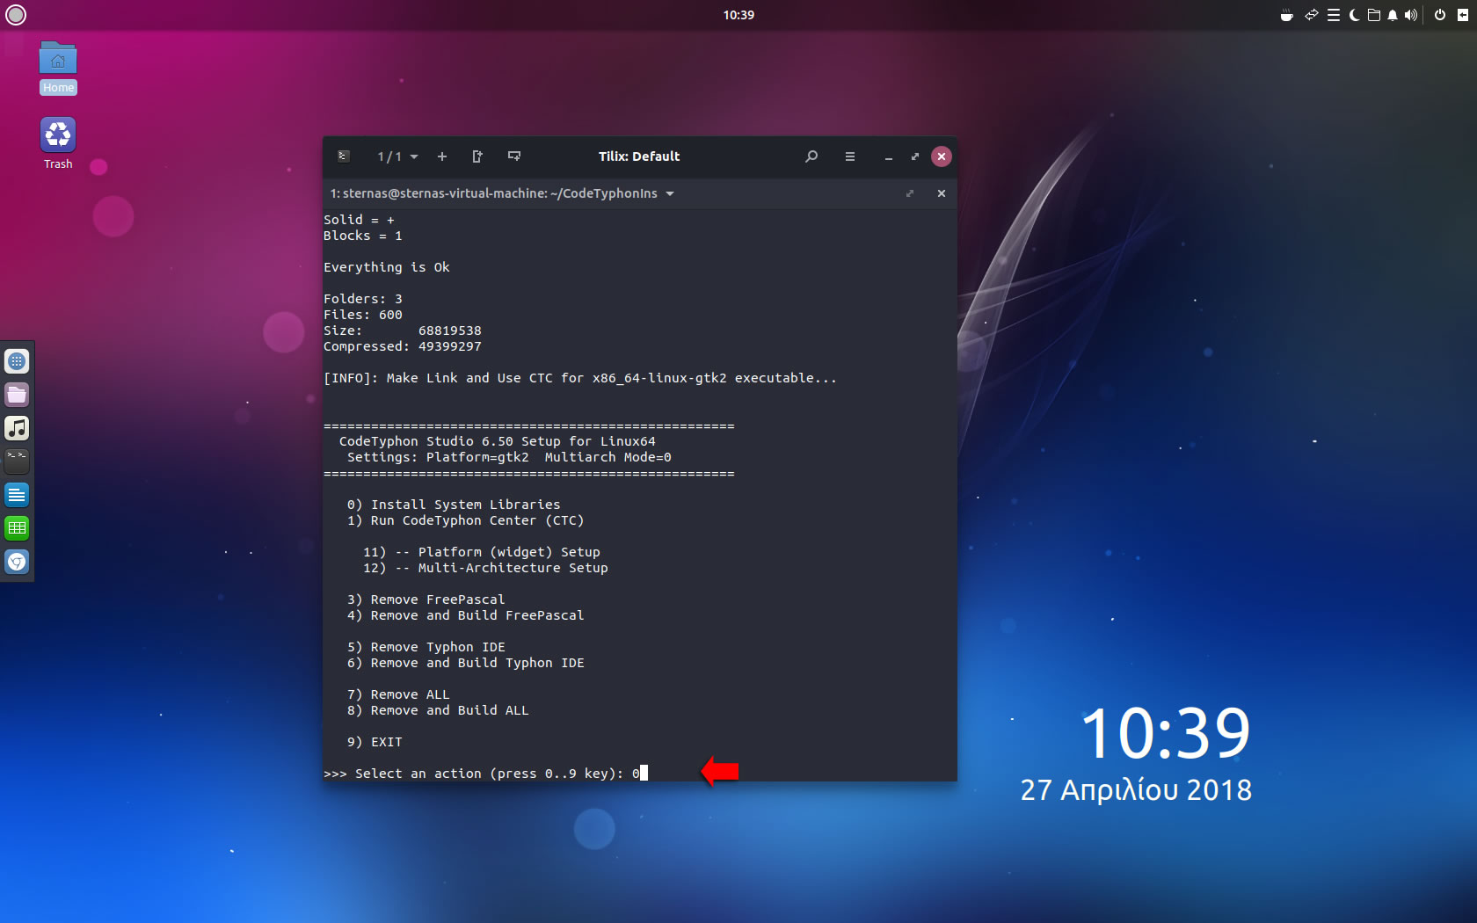Launch the text document editor from dock
The image size is (1477, 923).
(x=17, y=495)
